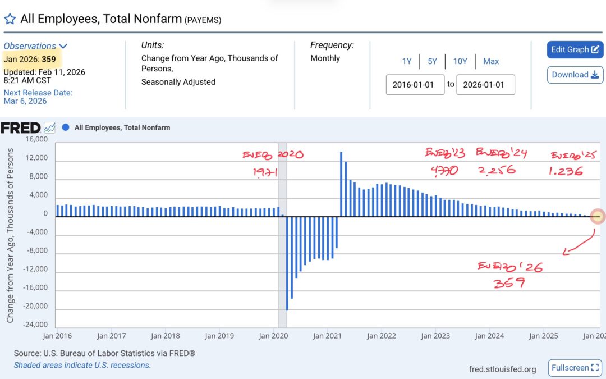Select the Max time range
This screenshot has height=379, width=606.
[x=491, y=61]
